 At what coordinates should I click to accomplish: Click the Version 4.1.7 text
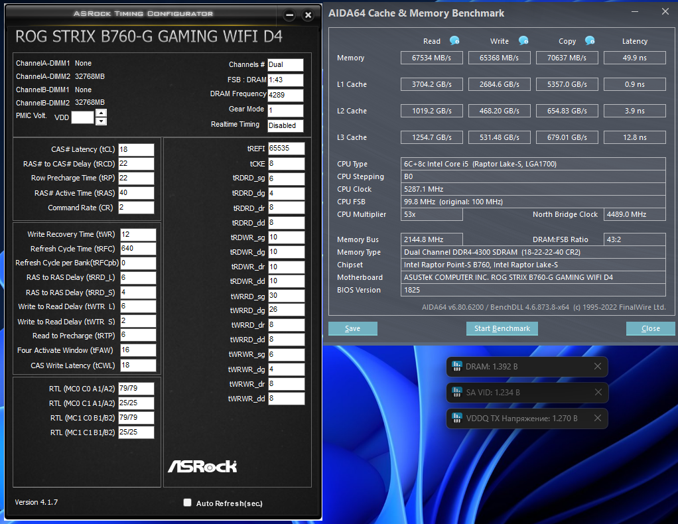(36, 502)
